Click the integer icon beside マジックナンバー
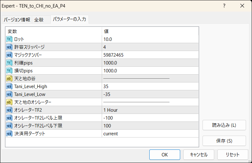The image size is (252, 163). [x=9, y=55]
